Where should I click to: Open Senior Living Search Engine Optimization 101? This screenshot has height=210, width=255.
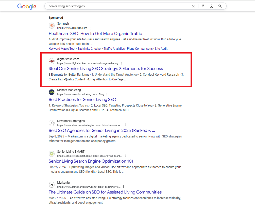point(91,161)
